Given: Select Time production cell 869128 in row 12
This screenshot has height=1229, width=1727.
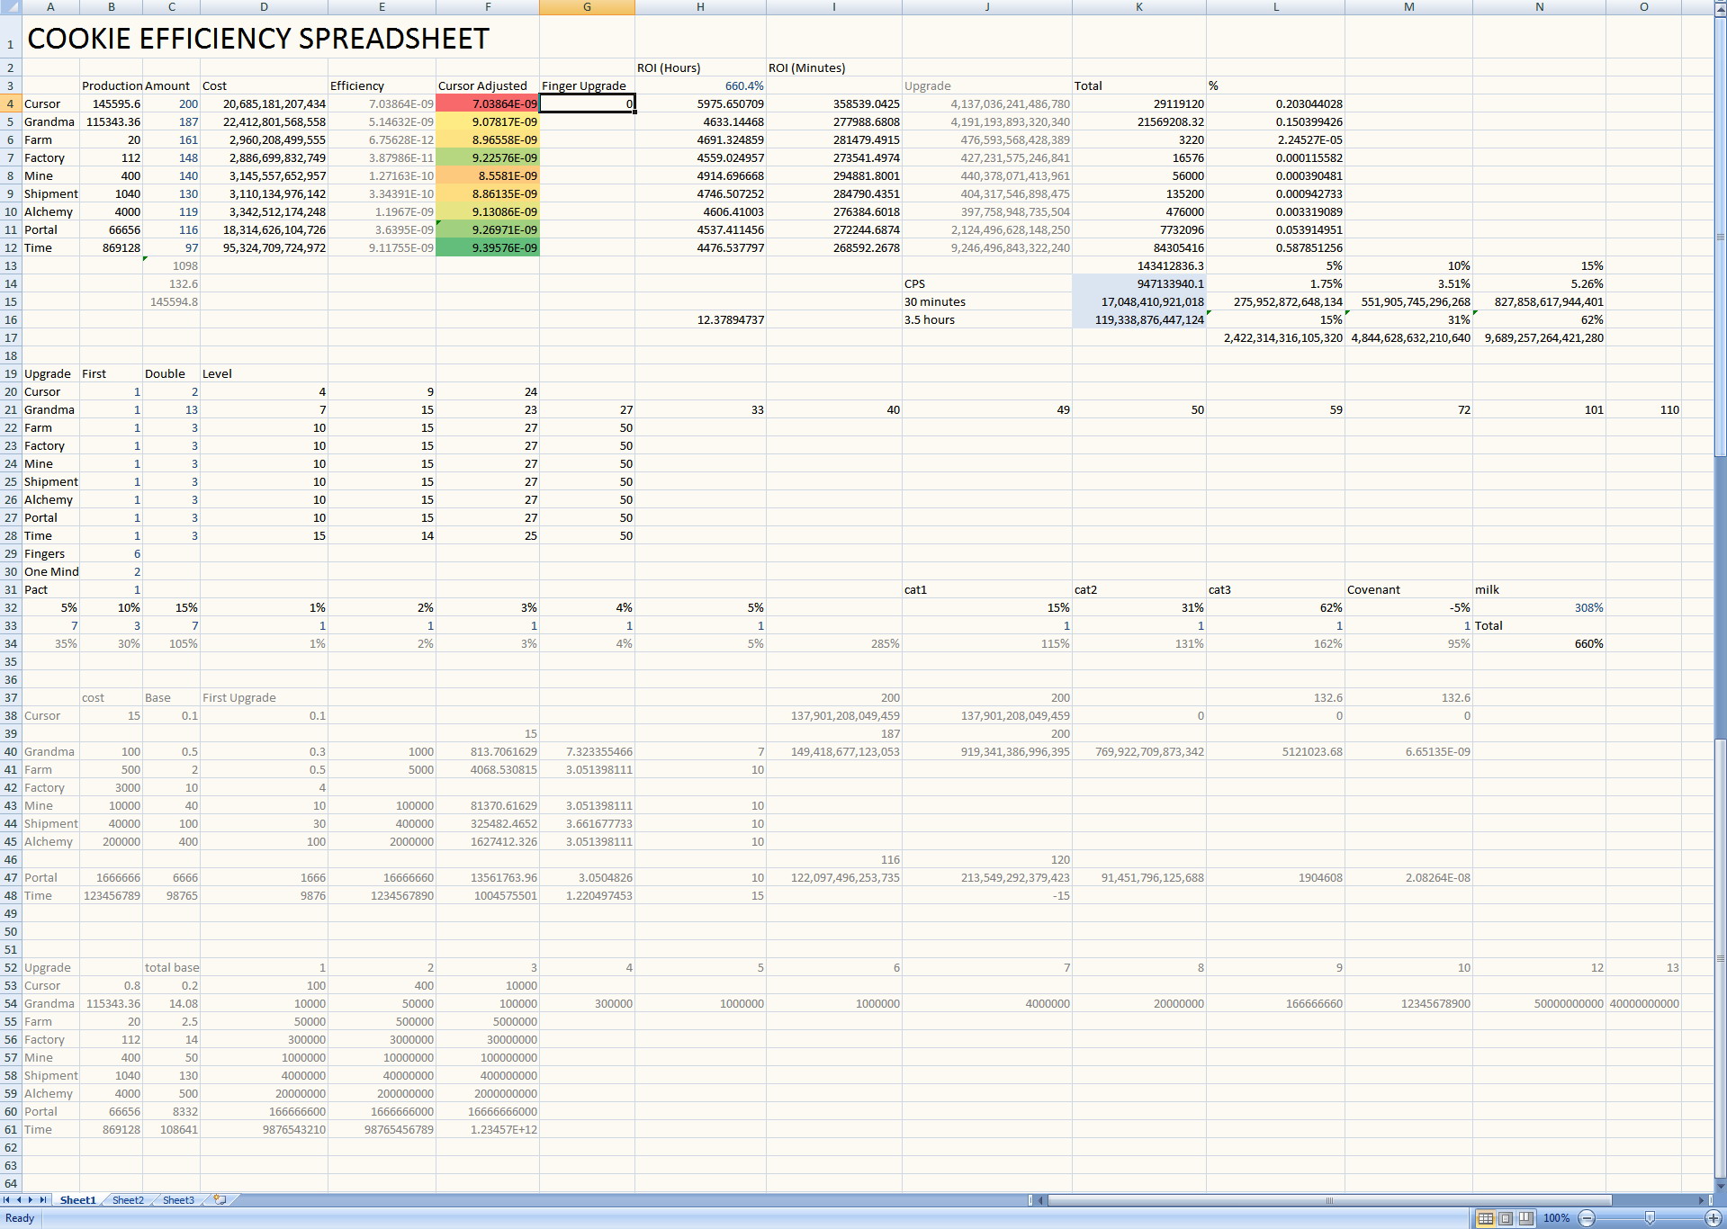Looking at the screenshot, I should (112, 247).
